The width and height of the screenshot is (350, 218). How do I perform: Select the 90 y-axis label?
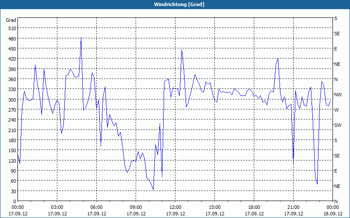(x=14, y=171)
